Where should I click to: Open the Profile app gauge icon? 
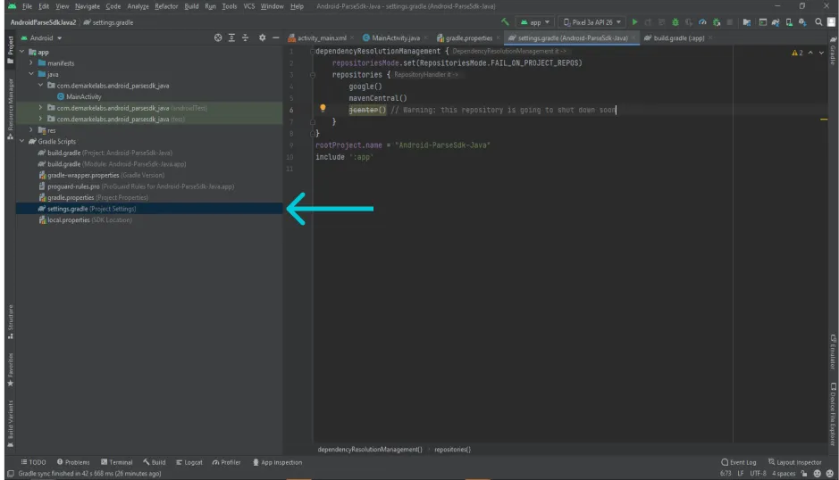(x=702, y=22)
